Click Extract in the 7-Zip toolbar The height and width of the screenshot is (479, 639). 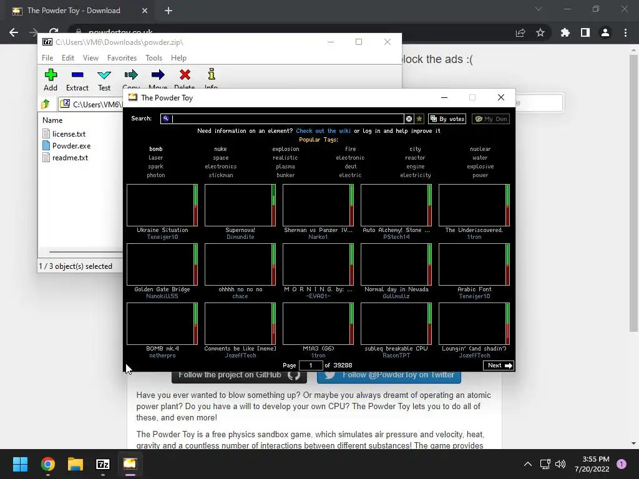[77, 80]
